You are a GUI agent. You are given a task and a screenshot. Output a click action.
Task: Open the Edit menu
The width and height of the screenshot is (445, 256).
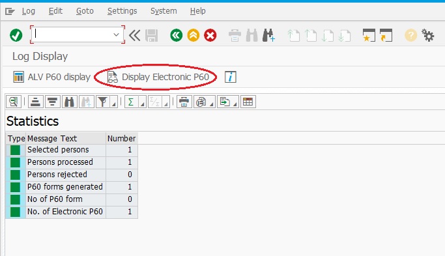point(55,11)
